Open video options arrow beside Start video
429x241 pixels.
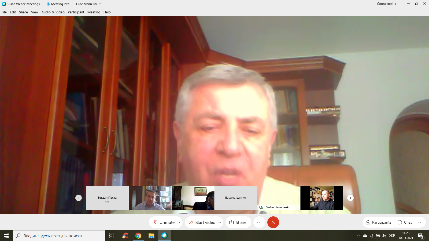pos(220,222)
